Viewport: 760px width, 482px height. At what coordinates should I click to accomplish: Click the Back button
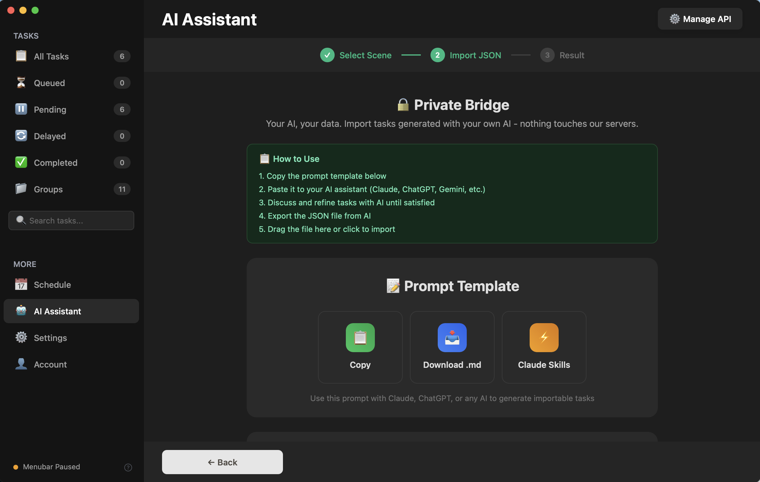click(222, 462)
